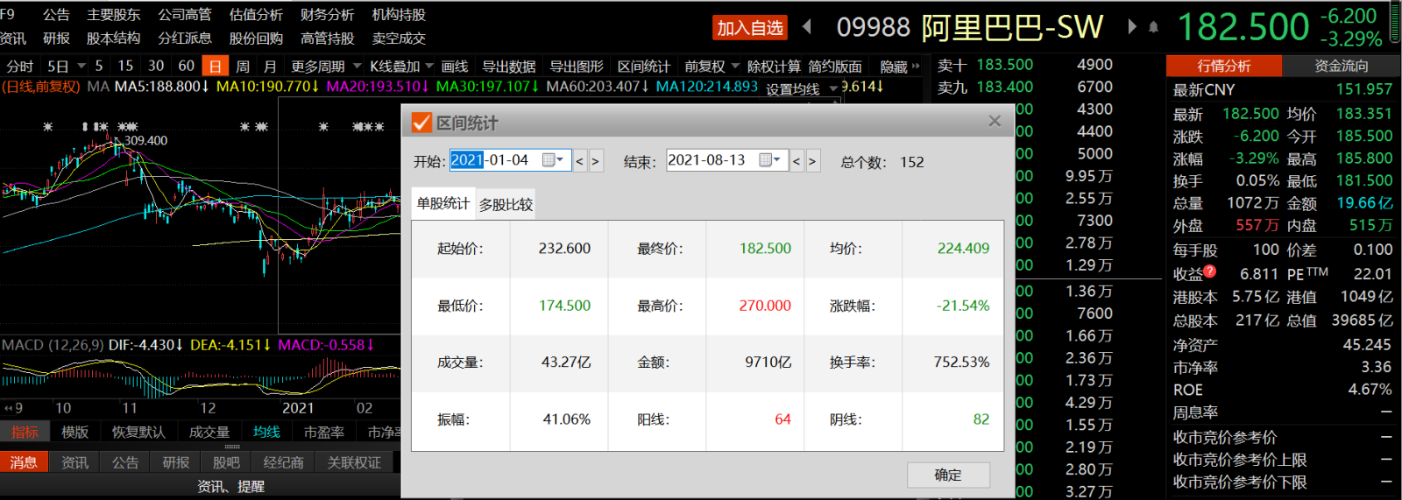Select 模版 tab under chart

click(x=74, y=432)
